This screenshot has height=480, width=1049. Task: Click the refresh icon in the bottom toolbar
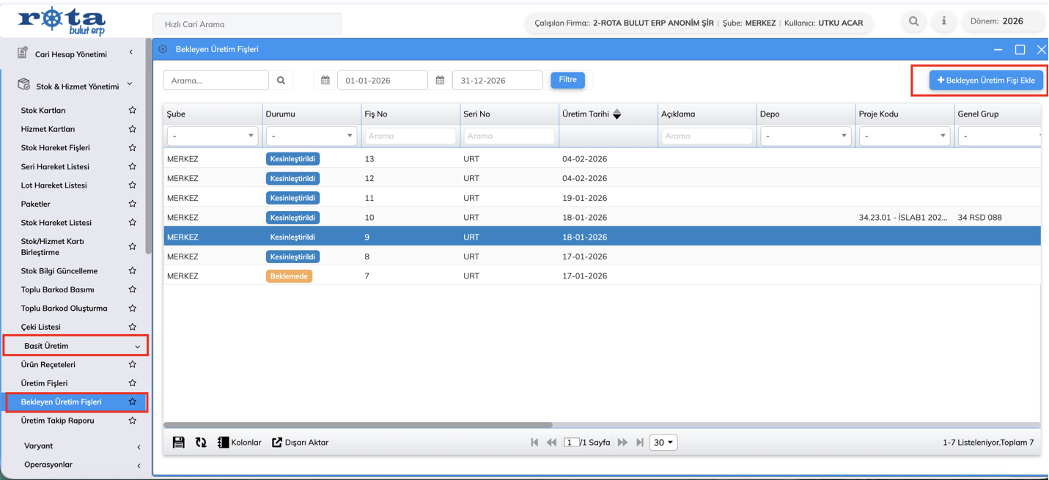point(201,442)
